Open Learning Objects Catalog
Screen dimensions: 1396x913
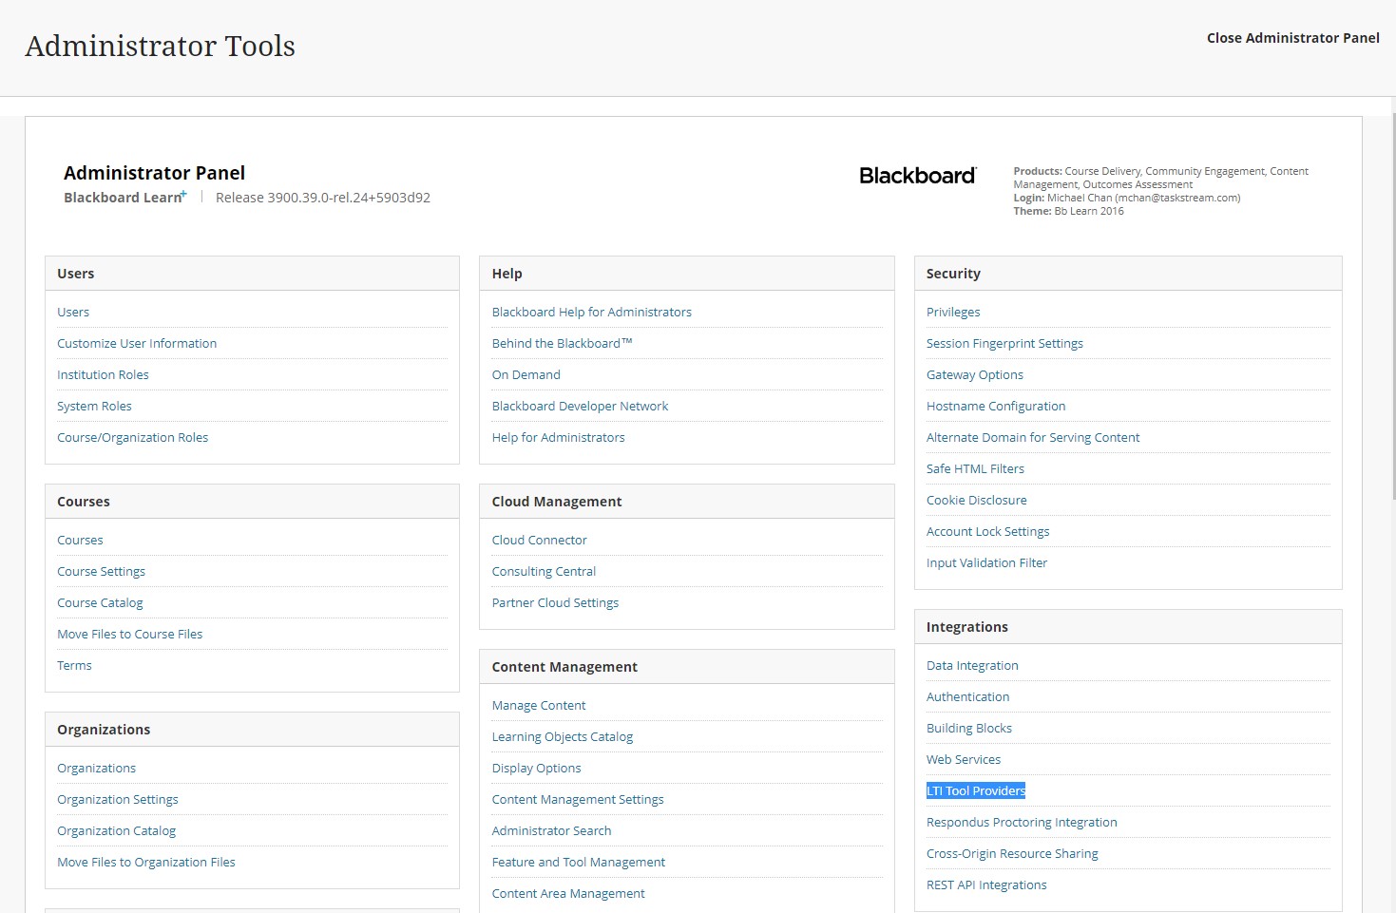(562, 736)
